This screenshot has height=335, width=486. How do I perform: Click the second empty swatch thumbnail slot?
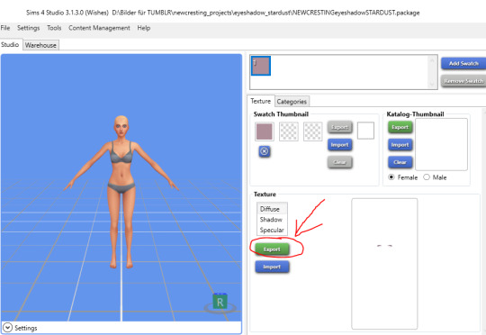point(289,131)
